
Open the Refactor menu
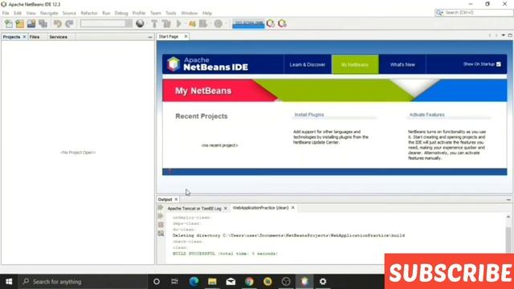pos(89,13)
